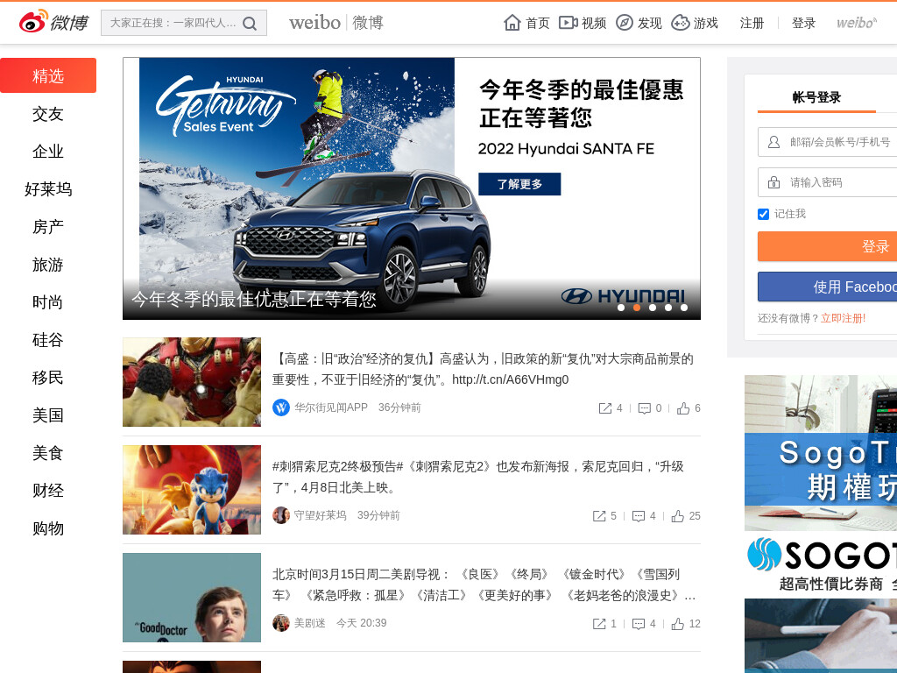Click author name 守望好莱坞
This screenshot has width=897, height=673.
321,515
